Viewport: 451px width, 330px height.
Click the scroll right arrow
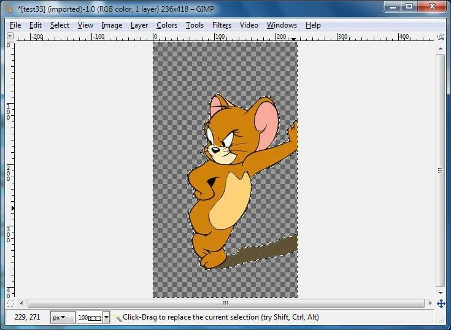coord(430,303)
